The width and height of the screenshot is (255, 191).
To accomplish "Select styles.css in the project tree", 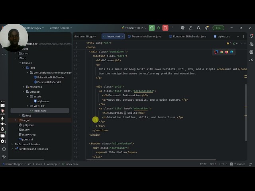I will click(x=41, y=101).
